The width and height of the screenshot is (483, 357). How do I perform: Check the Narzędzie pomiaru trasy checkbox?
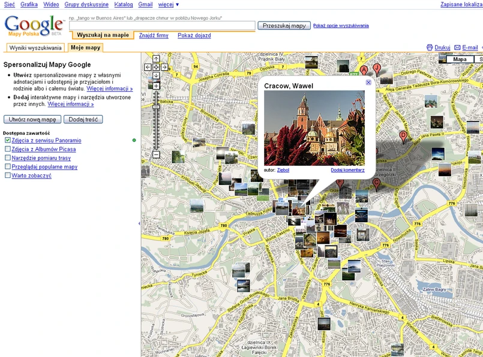8,158
